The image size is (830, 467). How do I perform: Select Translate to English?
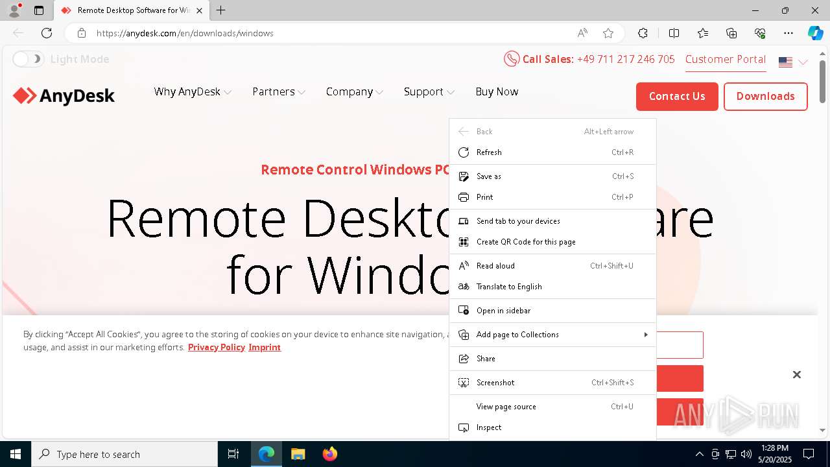[552, 287]
